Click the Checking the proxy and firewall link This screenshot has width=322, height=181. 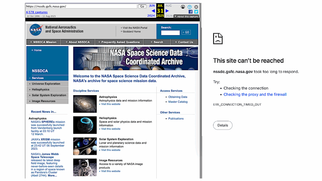255,94
